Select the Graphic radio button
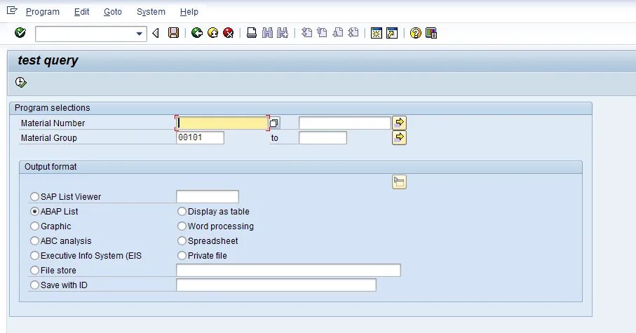Viewport: 636px width, 333px height. coord(35,226)
